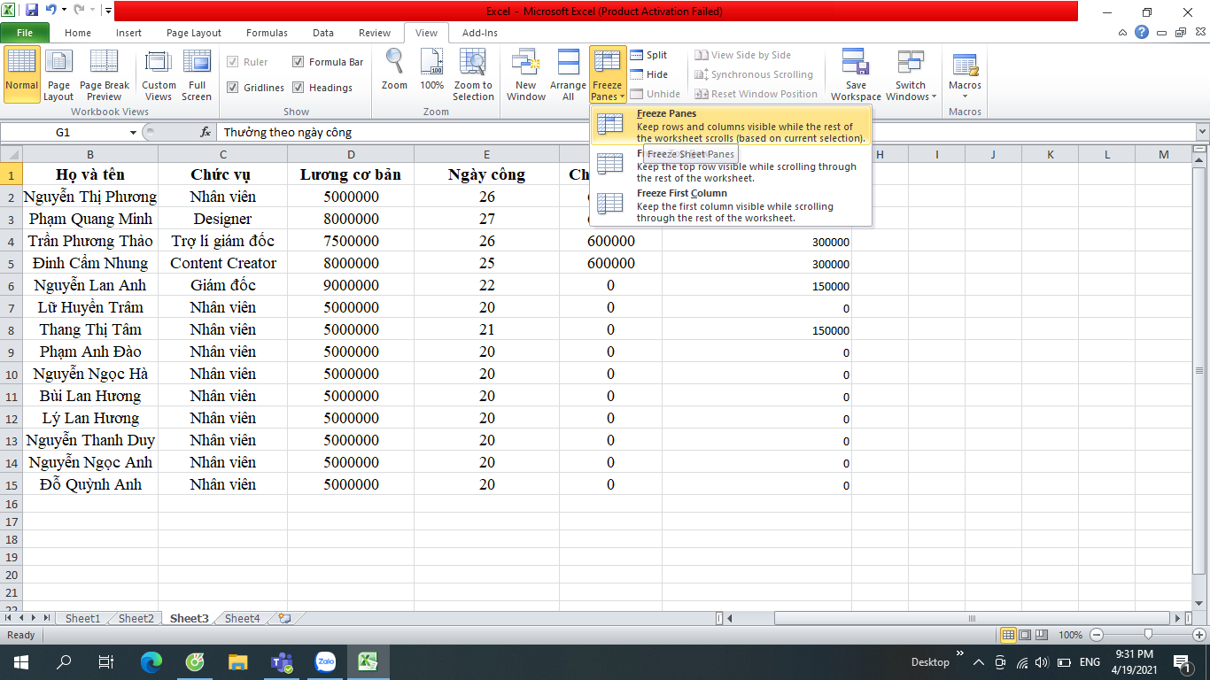The height and width of the screenshot is (680, 1210).
Task: Undo last action in Quick Access Toolbar
Action: point(50,11)
